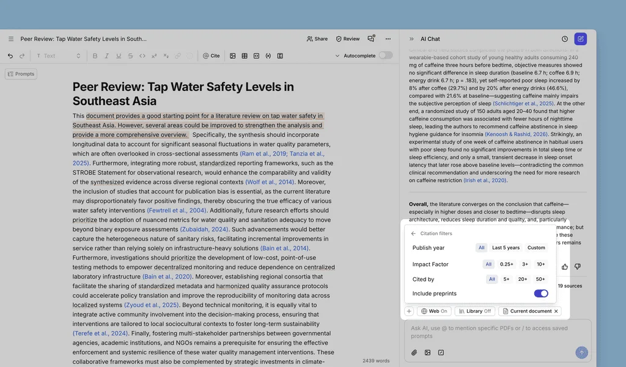Open the AI chat history clock

coord(564,39)
